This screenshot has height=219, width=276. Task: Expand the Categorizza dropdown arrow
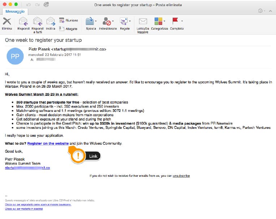(164, 21)
